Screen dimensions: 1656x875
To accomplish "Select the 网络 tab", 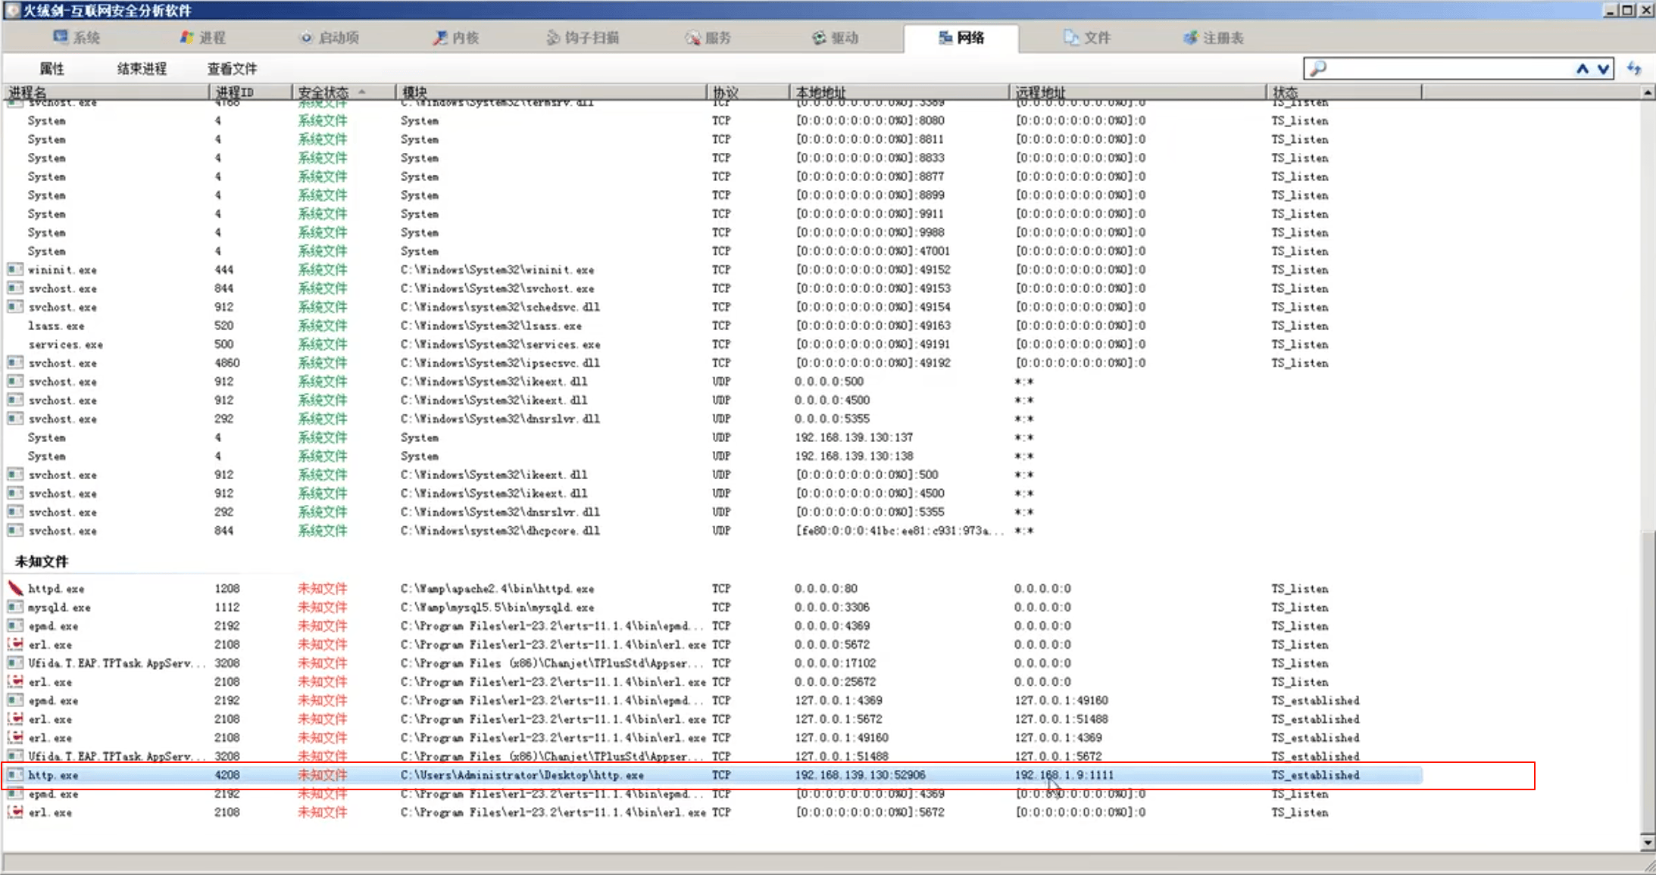I will tap(961, 37).
